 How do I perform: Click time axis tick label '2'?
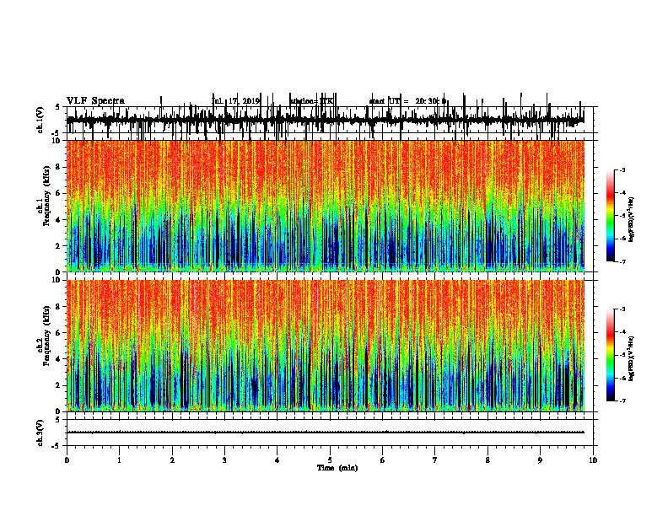pyautogui.click(x=172, y=460)
